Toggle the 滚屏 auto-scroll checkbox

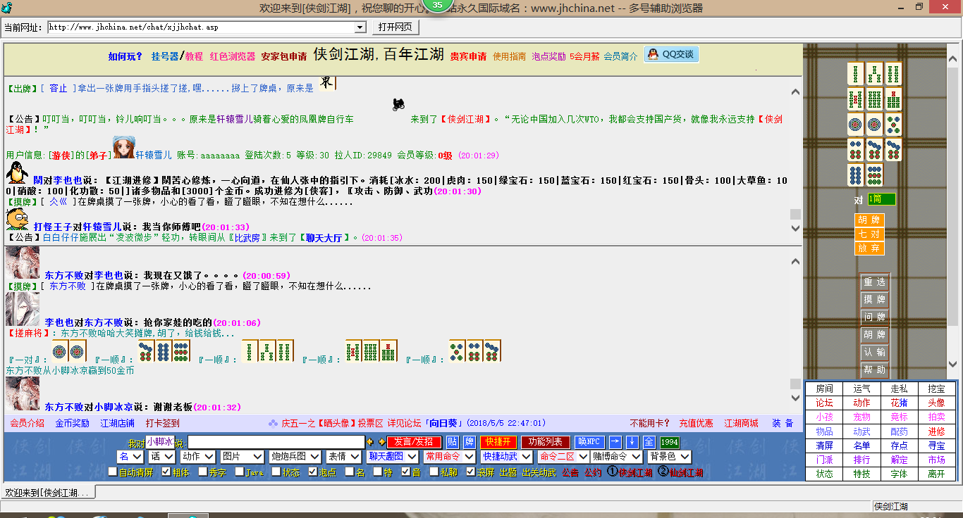click(x=471, y=472)
